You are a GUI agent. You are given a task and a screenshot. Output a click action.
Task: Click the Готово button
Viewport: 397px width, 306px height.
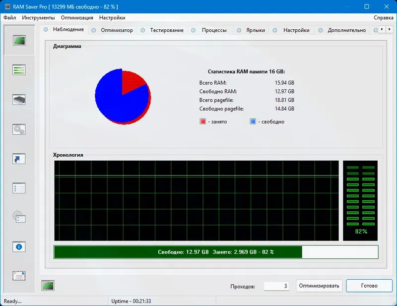pyautogui.click(x=369, y=286)
